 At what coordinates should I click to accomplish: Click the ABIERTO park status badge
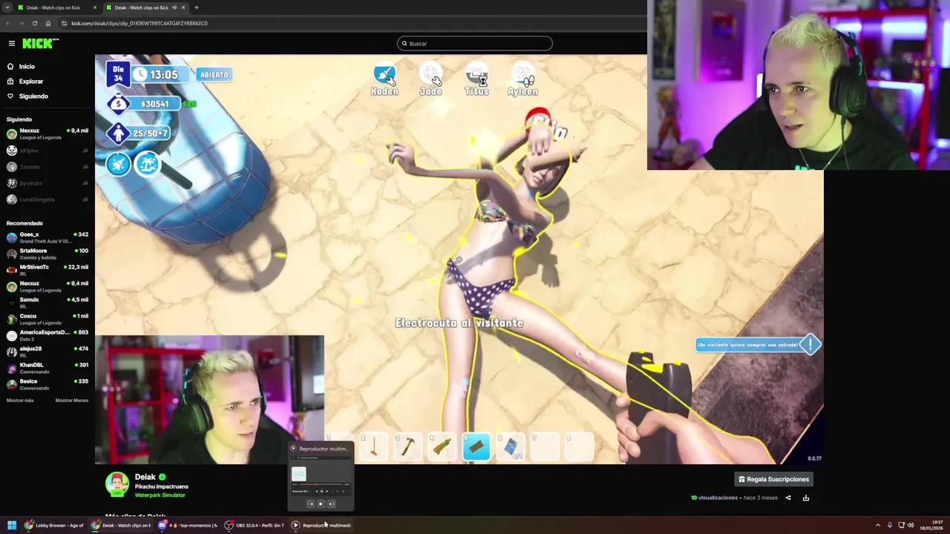214,75
